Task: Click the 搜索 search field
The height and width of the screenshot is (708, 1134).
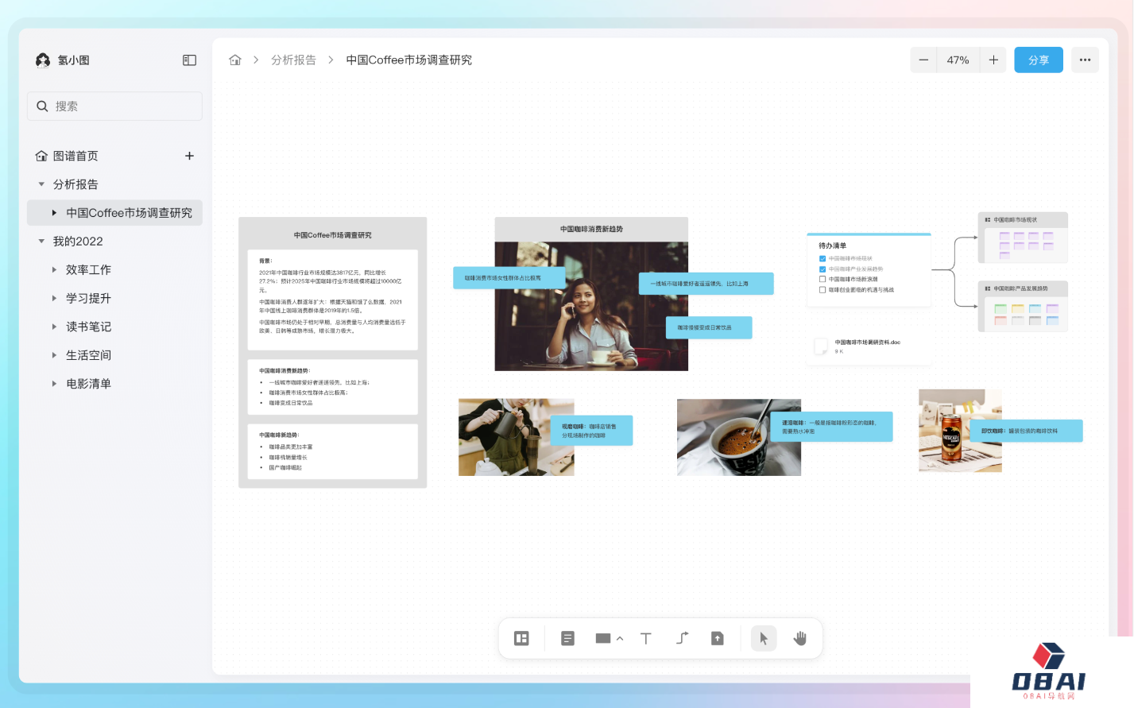Action: (x=115, y=106)
